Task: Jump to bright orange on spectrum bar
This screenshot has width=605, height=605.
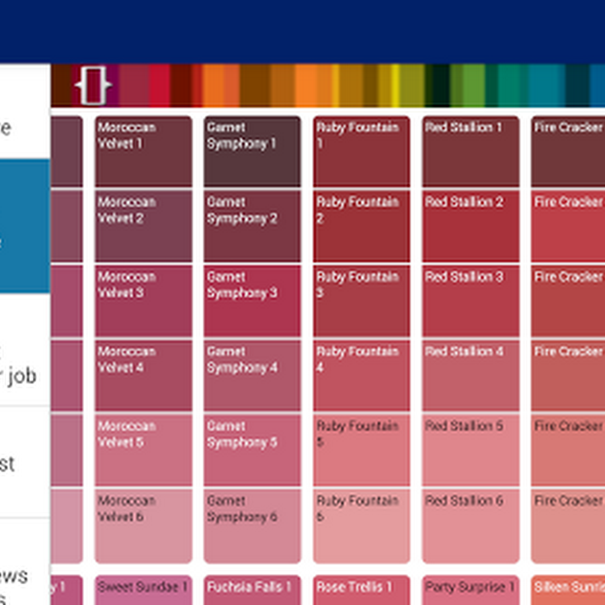Action: coord(307,85)
